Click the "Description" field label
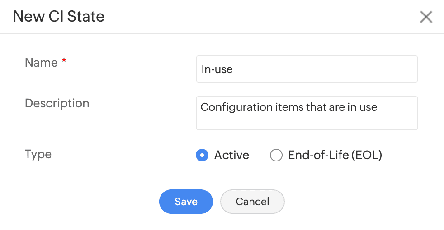Image resolution: width=444 pixels, height=230 pixels. tap(57, 103)
